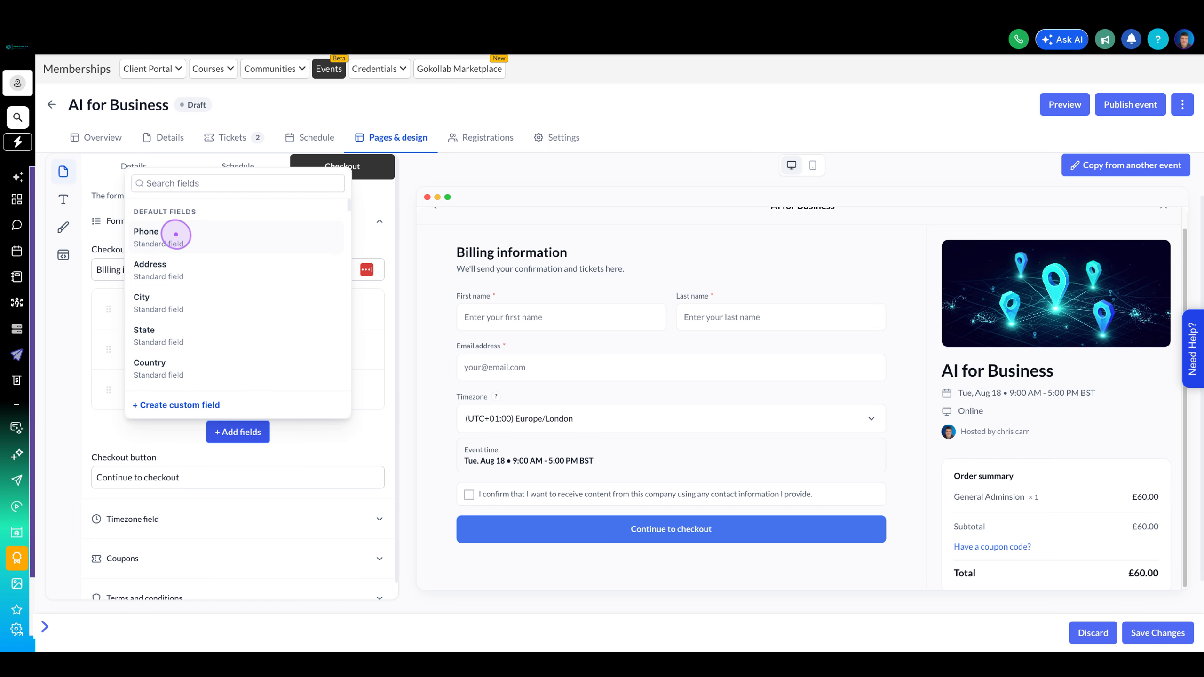Screen dimensions: 1204x677
Task: Click Copy from another event
Action: pyautogui.click(x=1125, y=165)
